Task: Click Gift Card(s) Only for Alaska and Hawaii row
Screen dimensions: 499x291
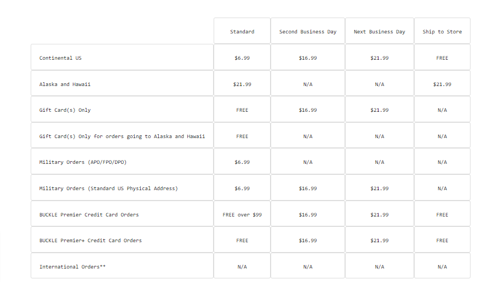Action: (122, 136)
